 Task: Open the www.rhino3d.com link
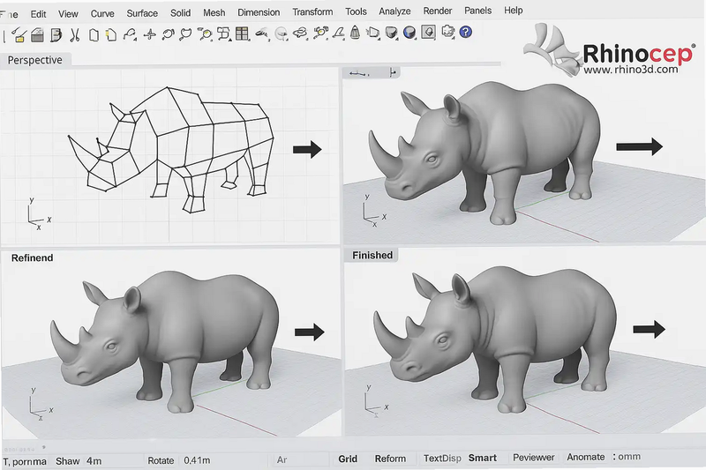coord(630,70)
